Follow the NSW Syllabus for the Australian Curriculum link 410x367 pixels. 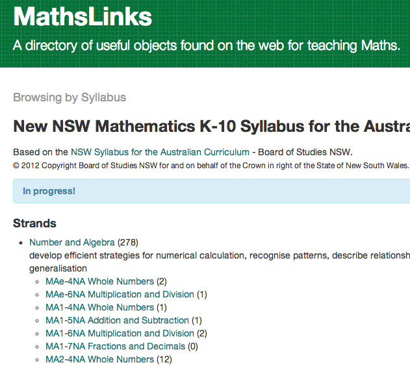tap(160, 152)
